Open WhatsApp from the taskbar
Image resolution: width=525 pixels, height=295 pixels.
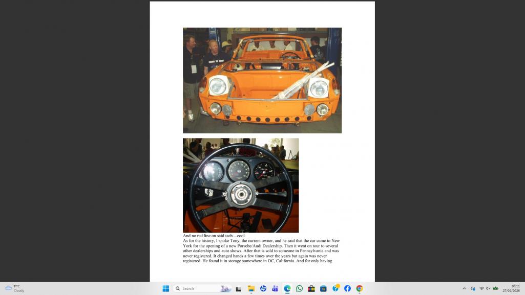point(299,288)
